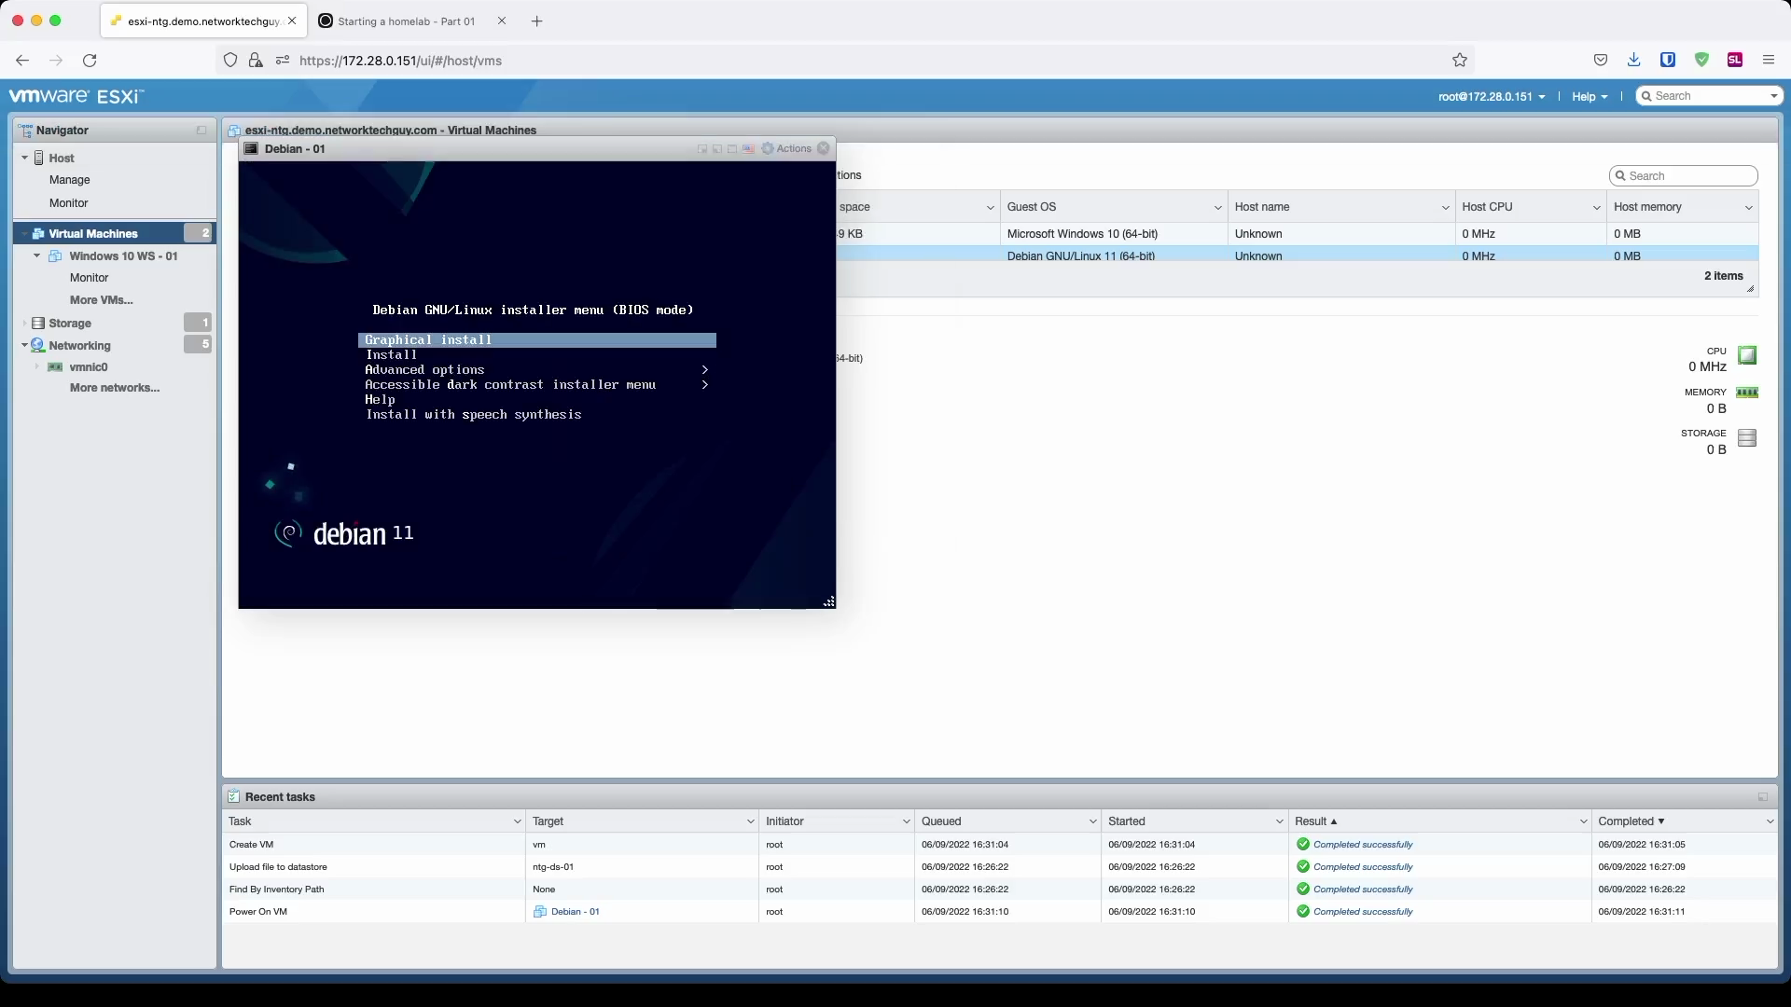
Task: Open the green shield extension icon
Action: [1701, 60]
